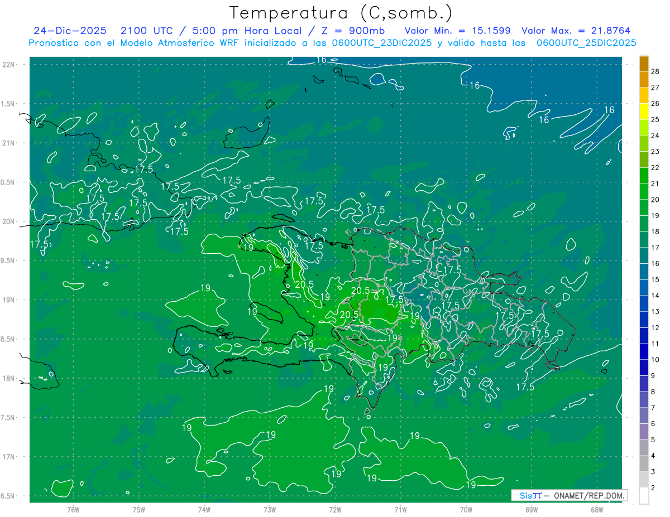670x517 pixels.
Task: Click the '21' label on the color scale
Action: tap(655, 183)
